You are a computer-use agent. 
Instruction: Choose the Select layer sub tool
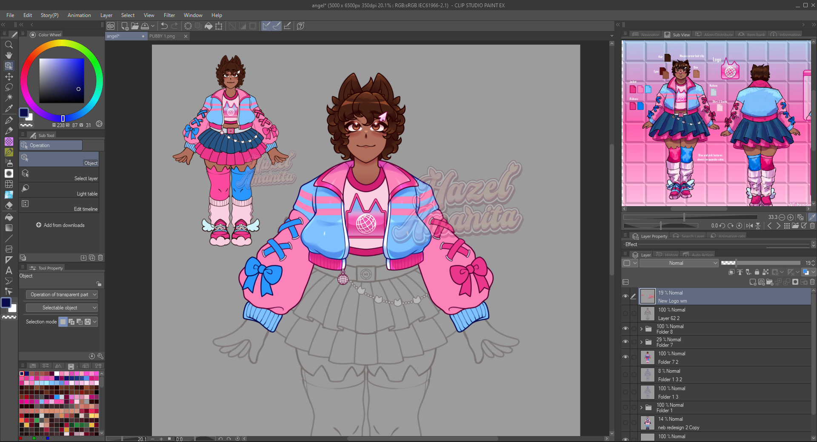click(x=60, y=174)
